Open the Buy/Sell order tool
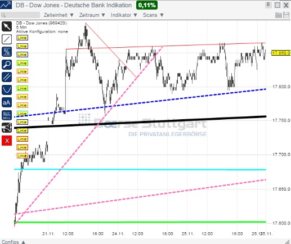The height and width of the screenshot is (244, 291). 7,115
